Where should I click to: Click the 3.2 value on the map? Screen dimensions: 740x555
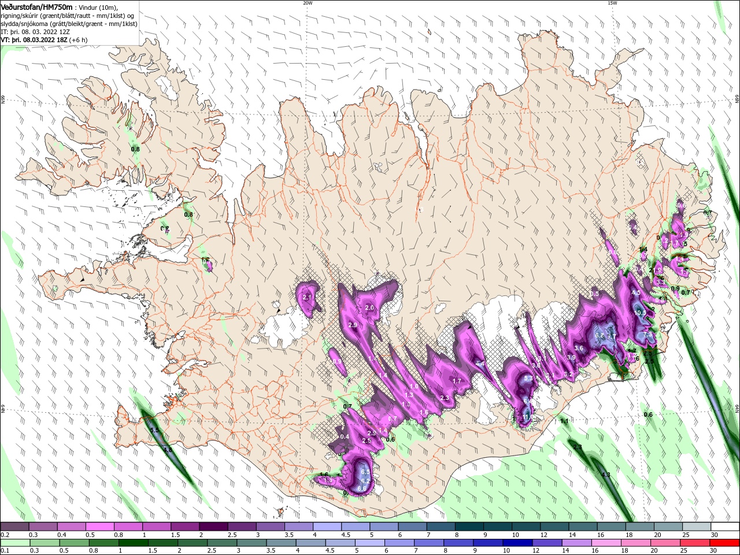click(568, 374)
